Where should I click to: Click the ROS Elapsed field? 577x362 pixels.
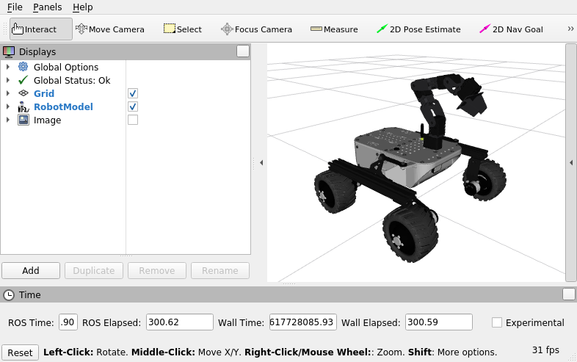(180, 322)
